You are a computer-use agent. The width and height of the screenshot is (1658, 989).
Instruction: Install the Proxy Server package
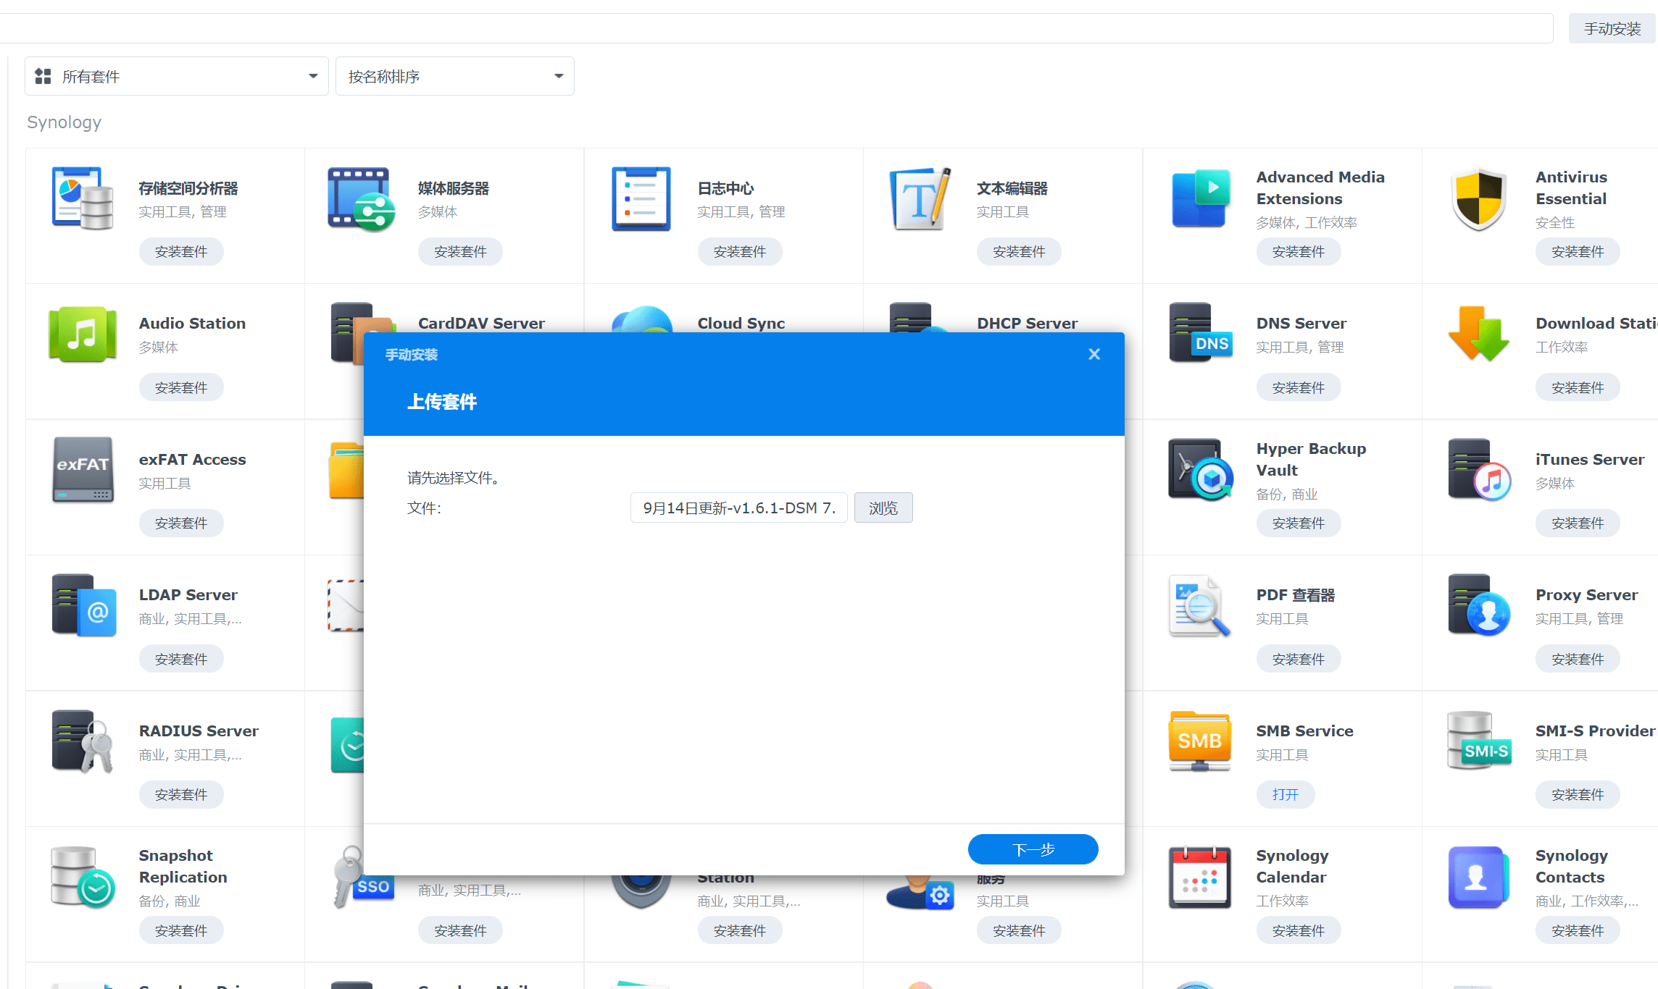click(1578, 659)
